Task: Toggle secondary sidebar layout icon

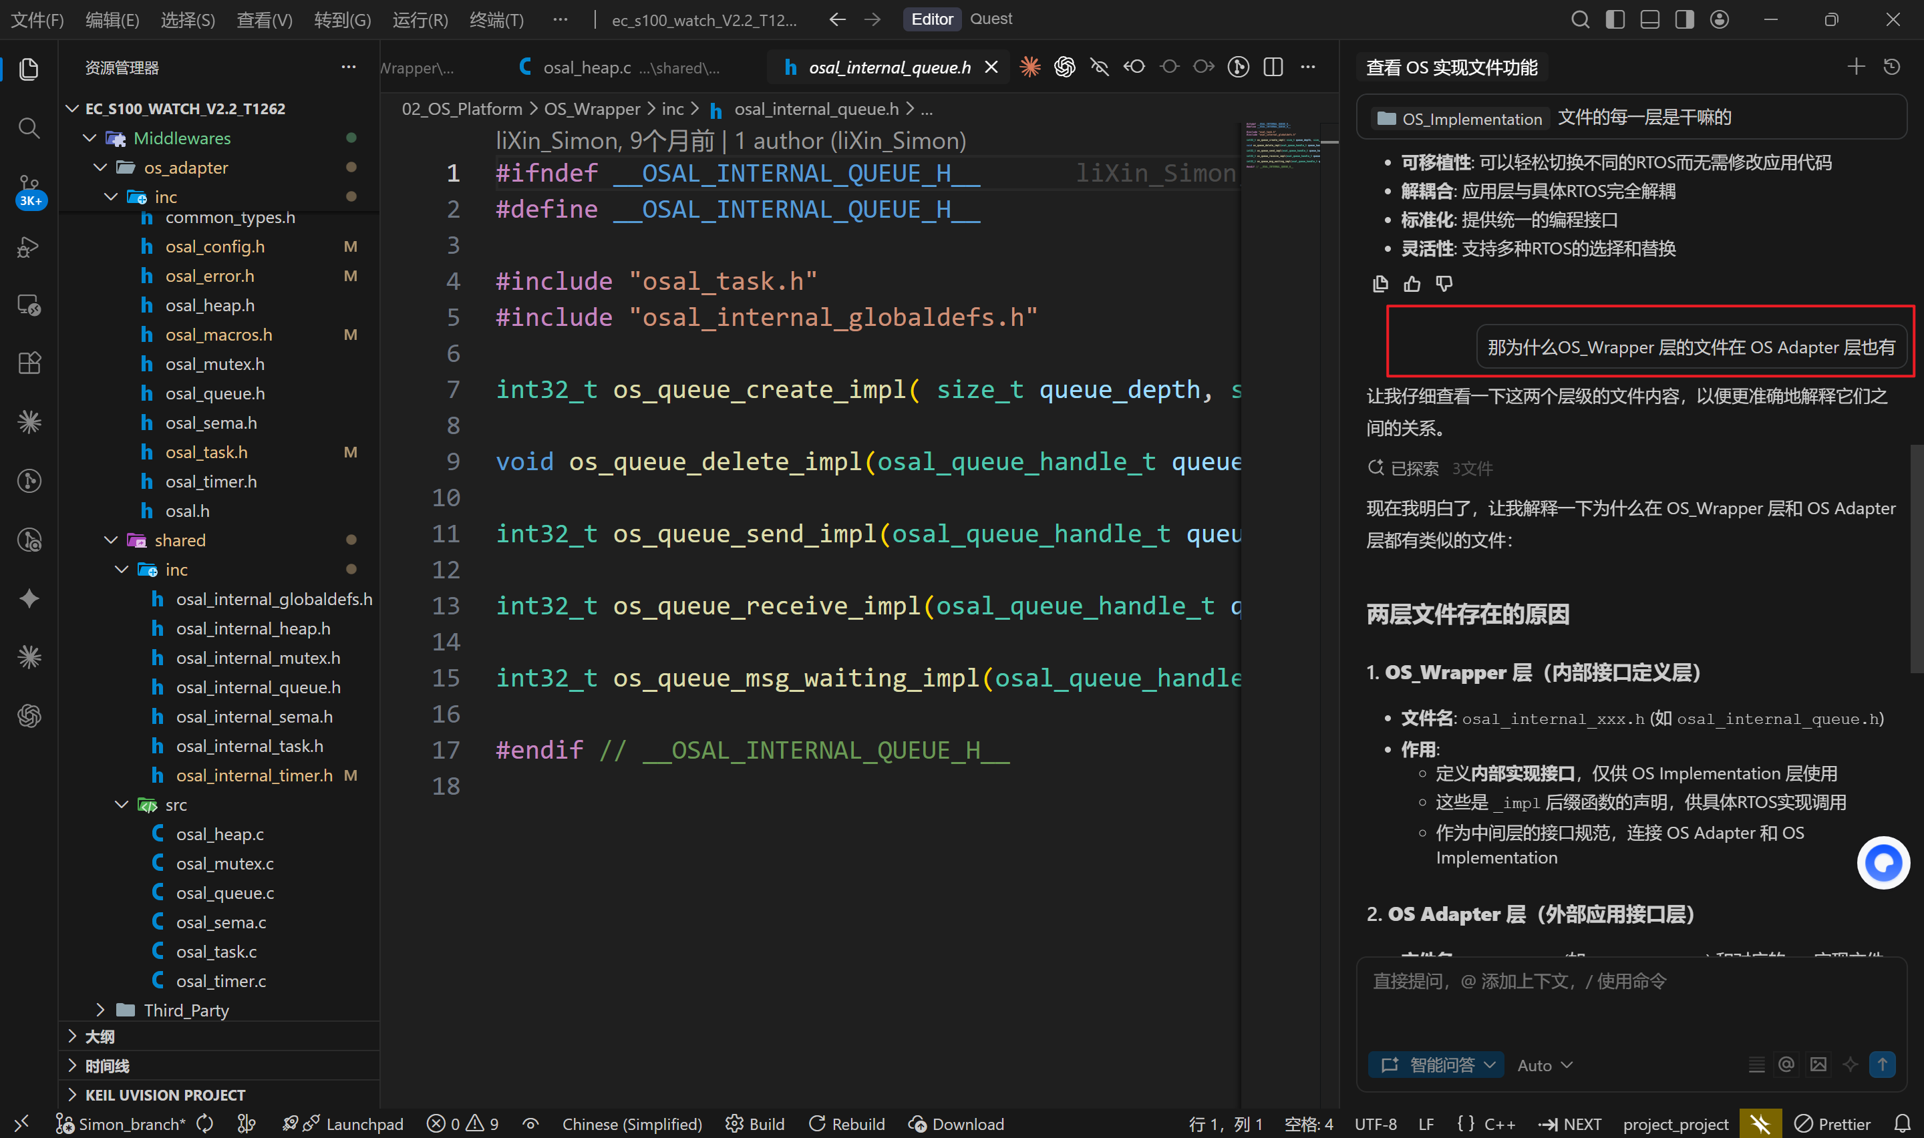Action: click(1685, 19)
